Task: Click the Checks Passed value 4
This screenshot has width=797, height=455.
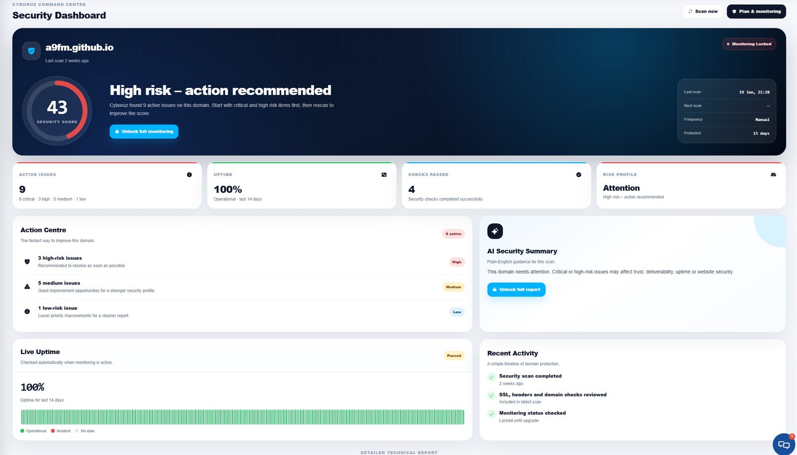Action: pyautogui.click(x=411, y=189)
